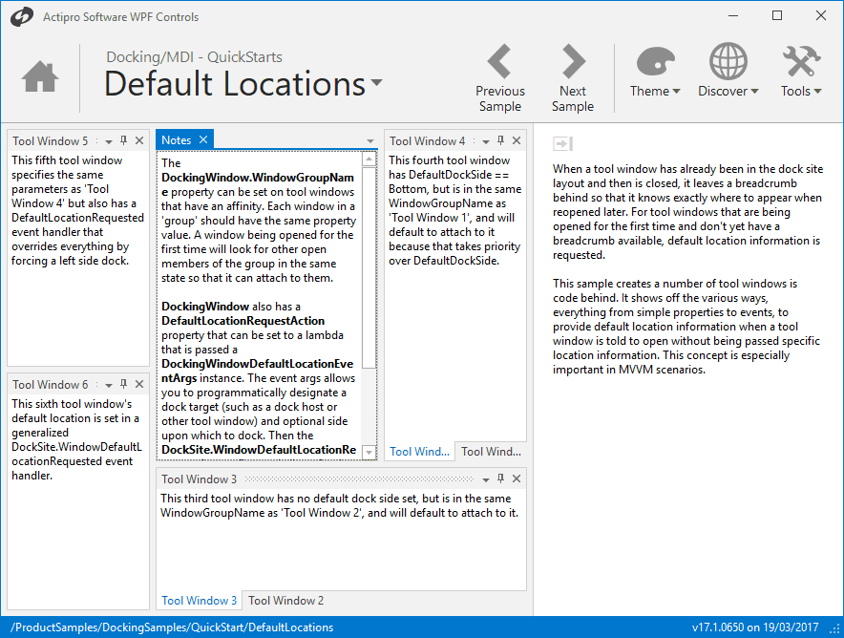Click the Notes vertical scrollbar thumb

click(369, 267)
